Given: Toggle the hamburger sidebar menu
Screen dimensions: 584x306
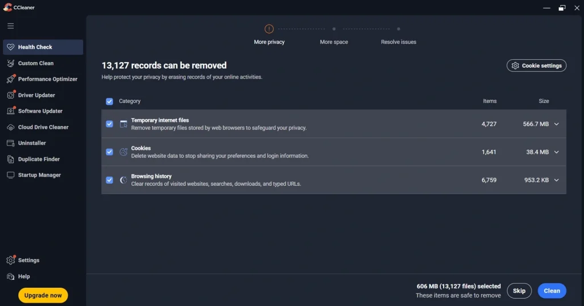Looking at the screenshot, I should 10,26.
